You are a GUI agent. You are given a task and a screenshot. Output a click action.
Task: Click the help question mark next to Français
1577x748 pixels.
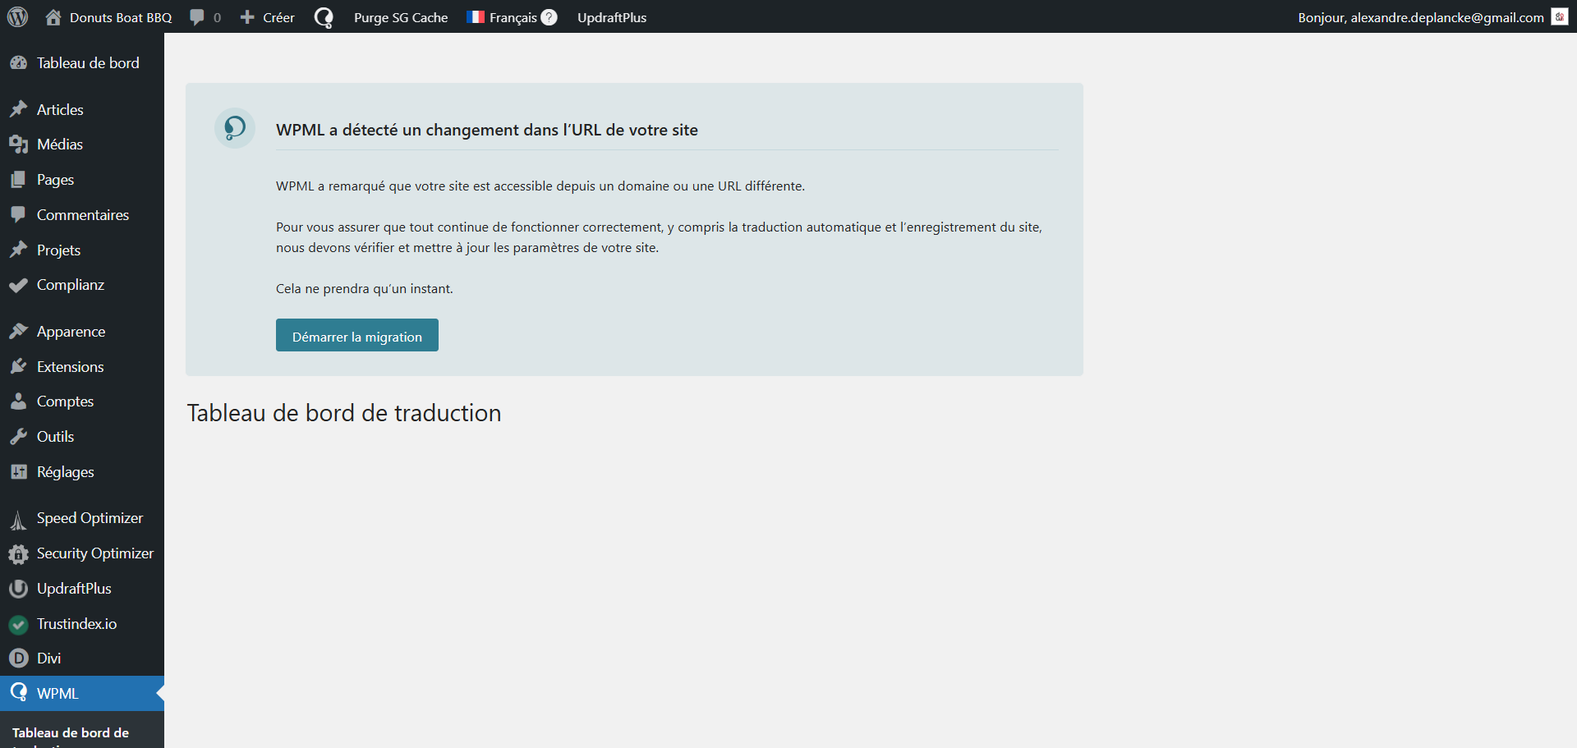tap(549, 17)
